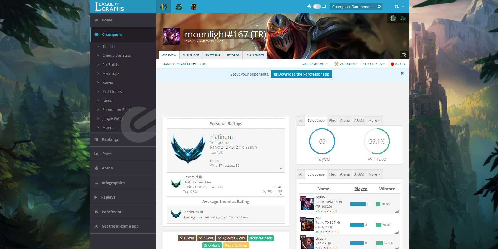Click the Bounces back tag
The height and width of the screenshot is (249, 498).
(261, 238)
